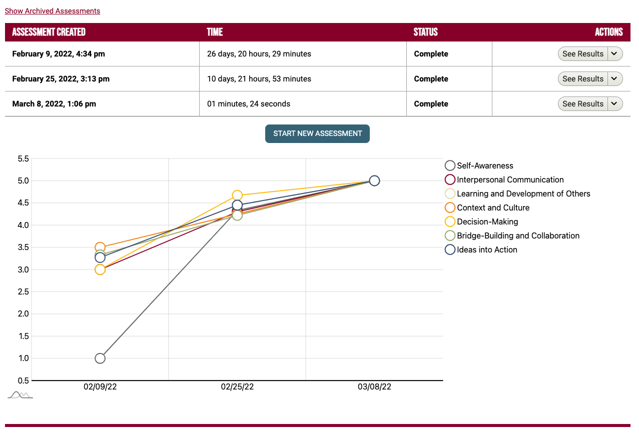Expand See Results dropdown for February 9 assessment

614,53
